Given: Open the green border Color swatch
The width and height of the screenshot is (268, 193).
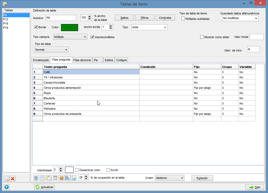Looking at the screenshot, I should [x=70, y=27].
